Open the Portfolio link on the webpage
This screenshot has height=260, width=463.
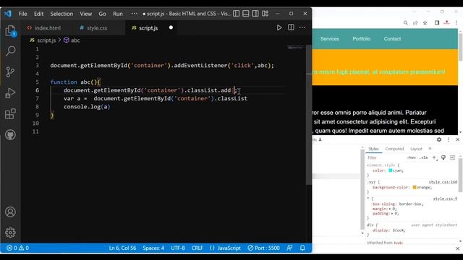(x=362, y=38)
